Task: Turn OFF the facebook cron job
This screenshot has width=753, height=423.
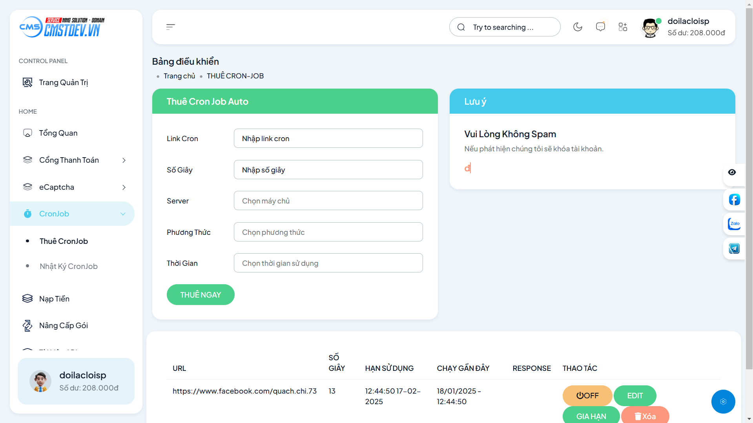Action: click(x=587, y=396)
